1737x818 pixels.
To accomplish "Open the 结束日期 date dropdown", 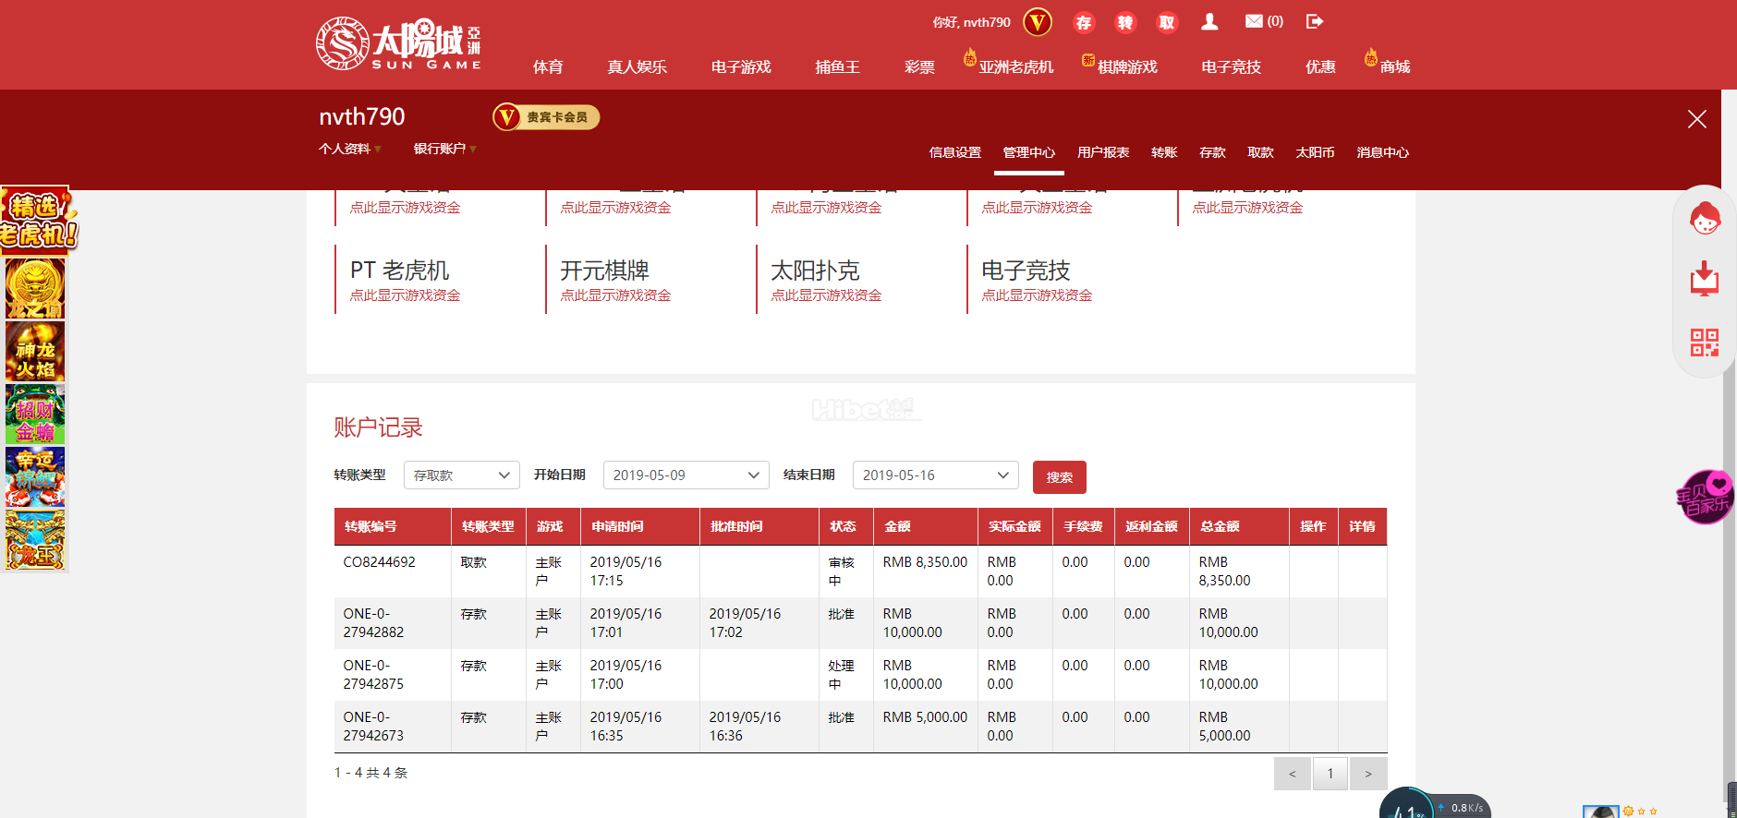I will point(935,475).
